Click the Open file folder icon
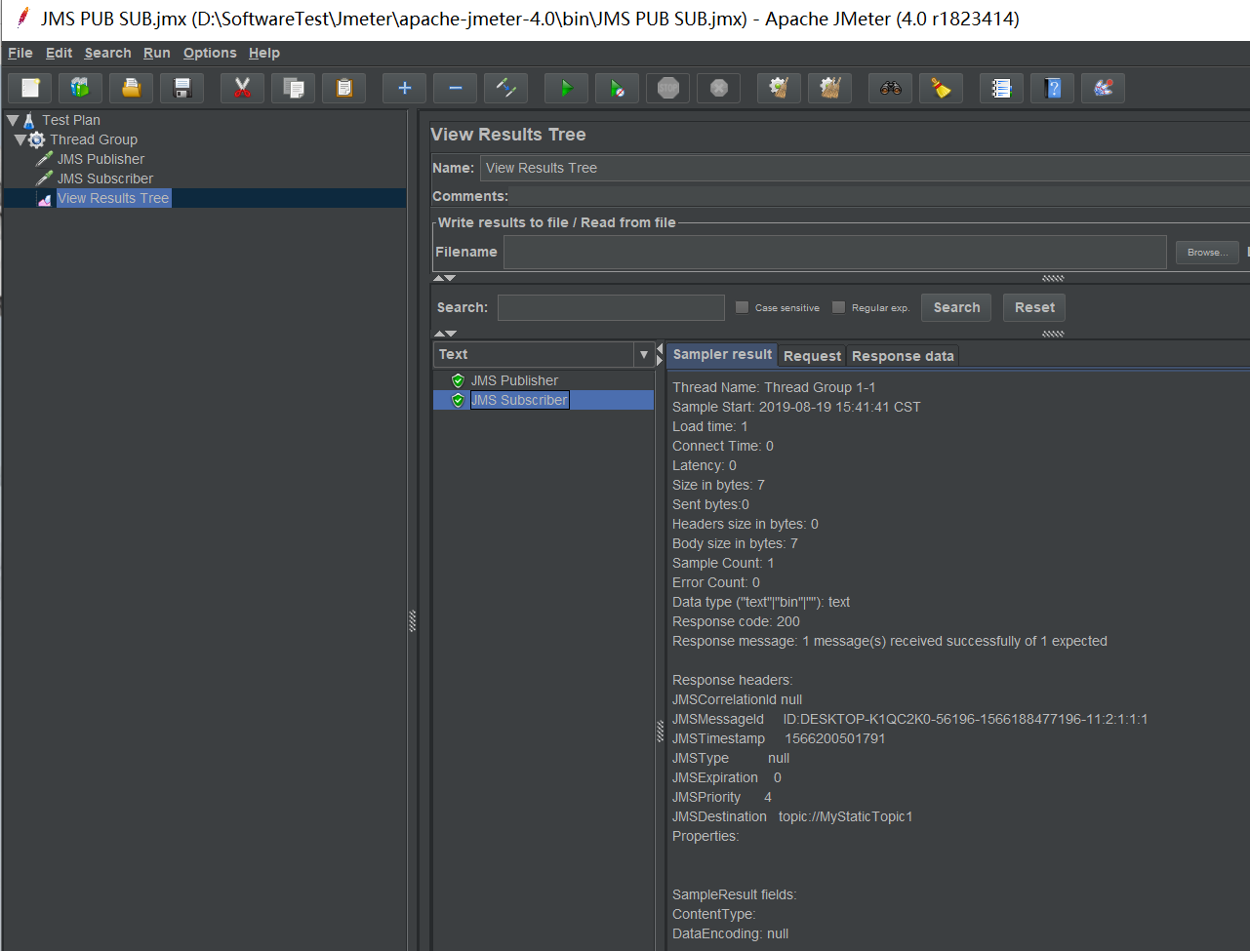Viewport: 1250px width, 951px height. (x=132, y=88)
